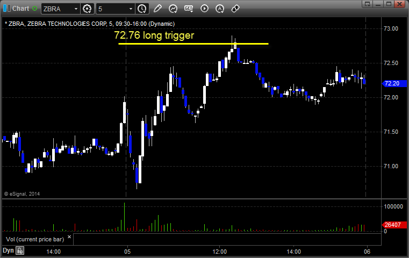The image size is (409, 258).
Task: Toggle the lock icon next to Dyn
Action: coord(20,250)
